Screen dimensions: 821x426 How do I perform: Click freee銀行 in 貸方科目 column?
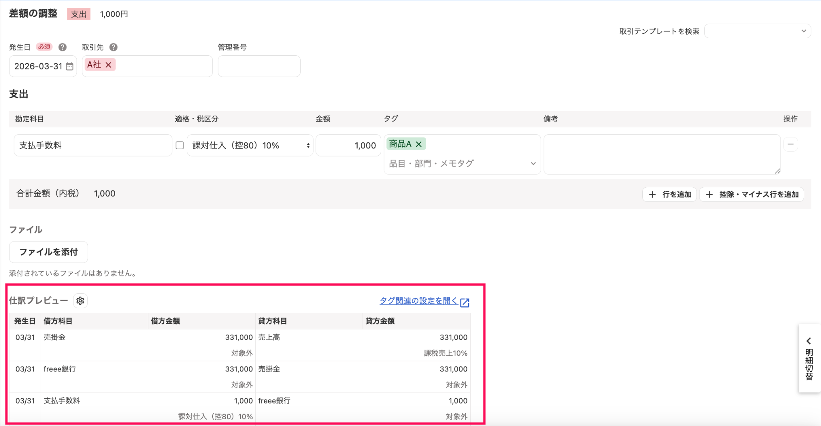coord(274,401)
